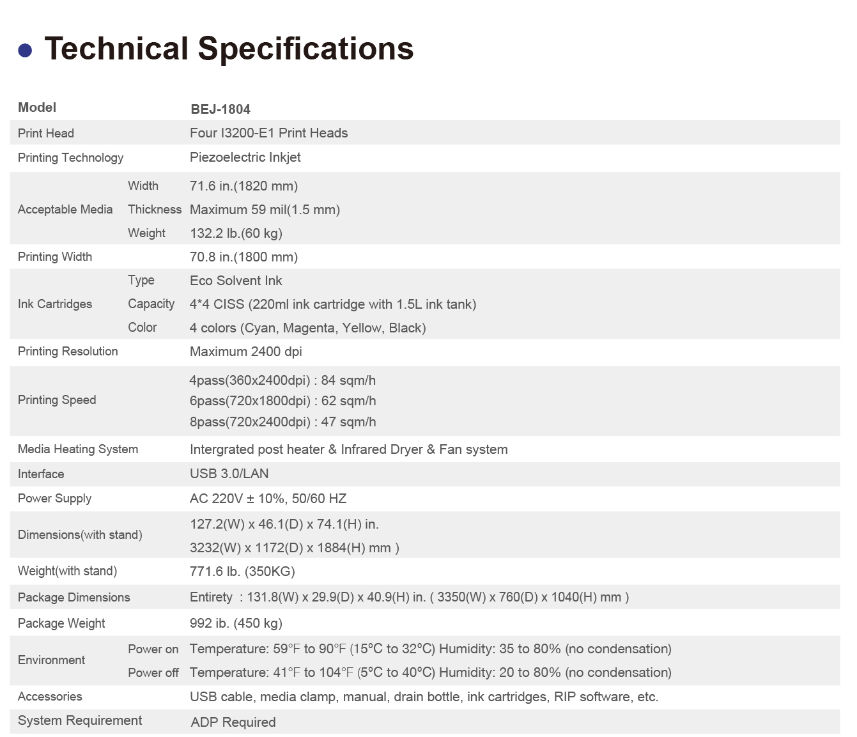The width and height of the screenshot is (857, 737).
Task: Select the ADP Required value
Action: click(x=233, y=722)
